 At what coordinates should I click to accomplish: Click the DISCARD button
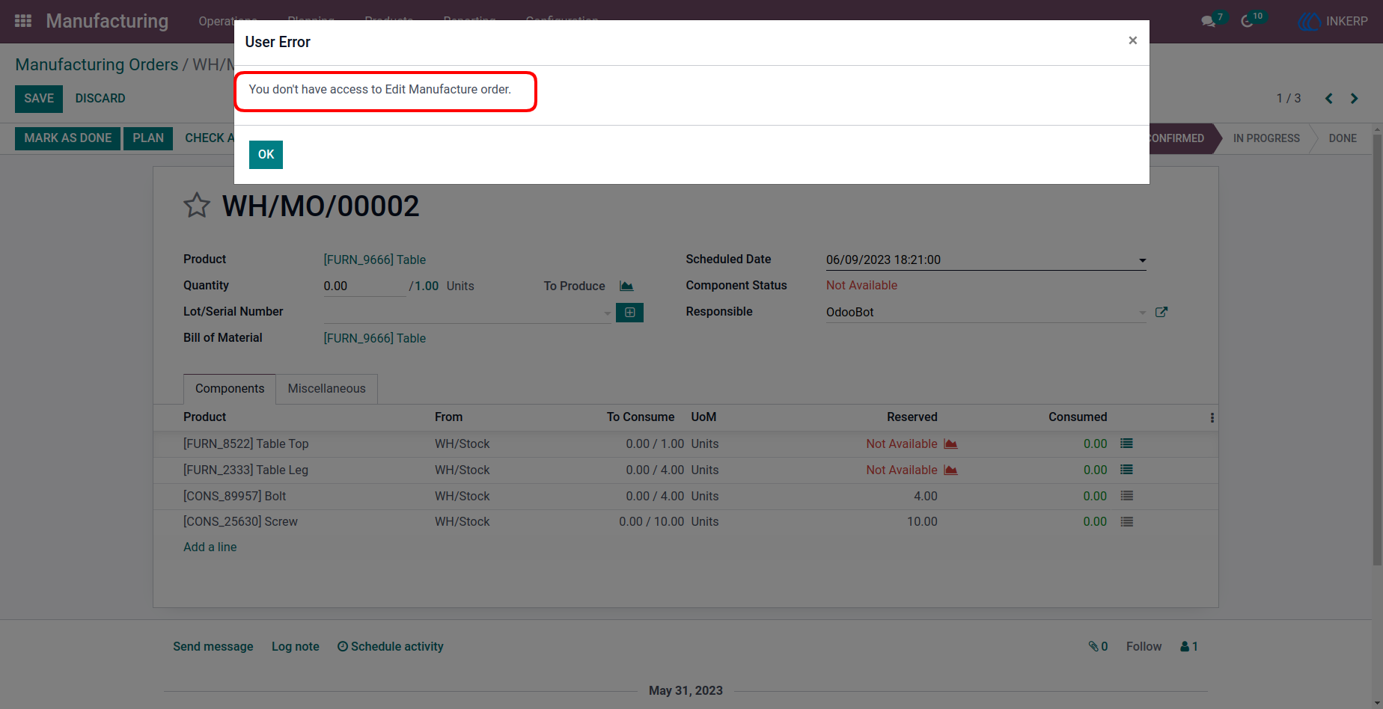(x=100, y=99)
